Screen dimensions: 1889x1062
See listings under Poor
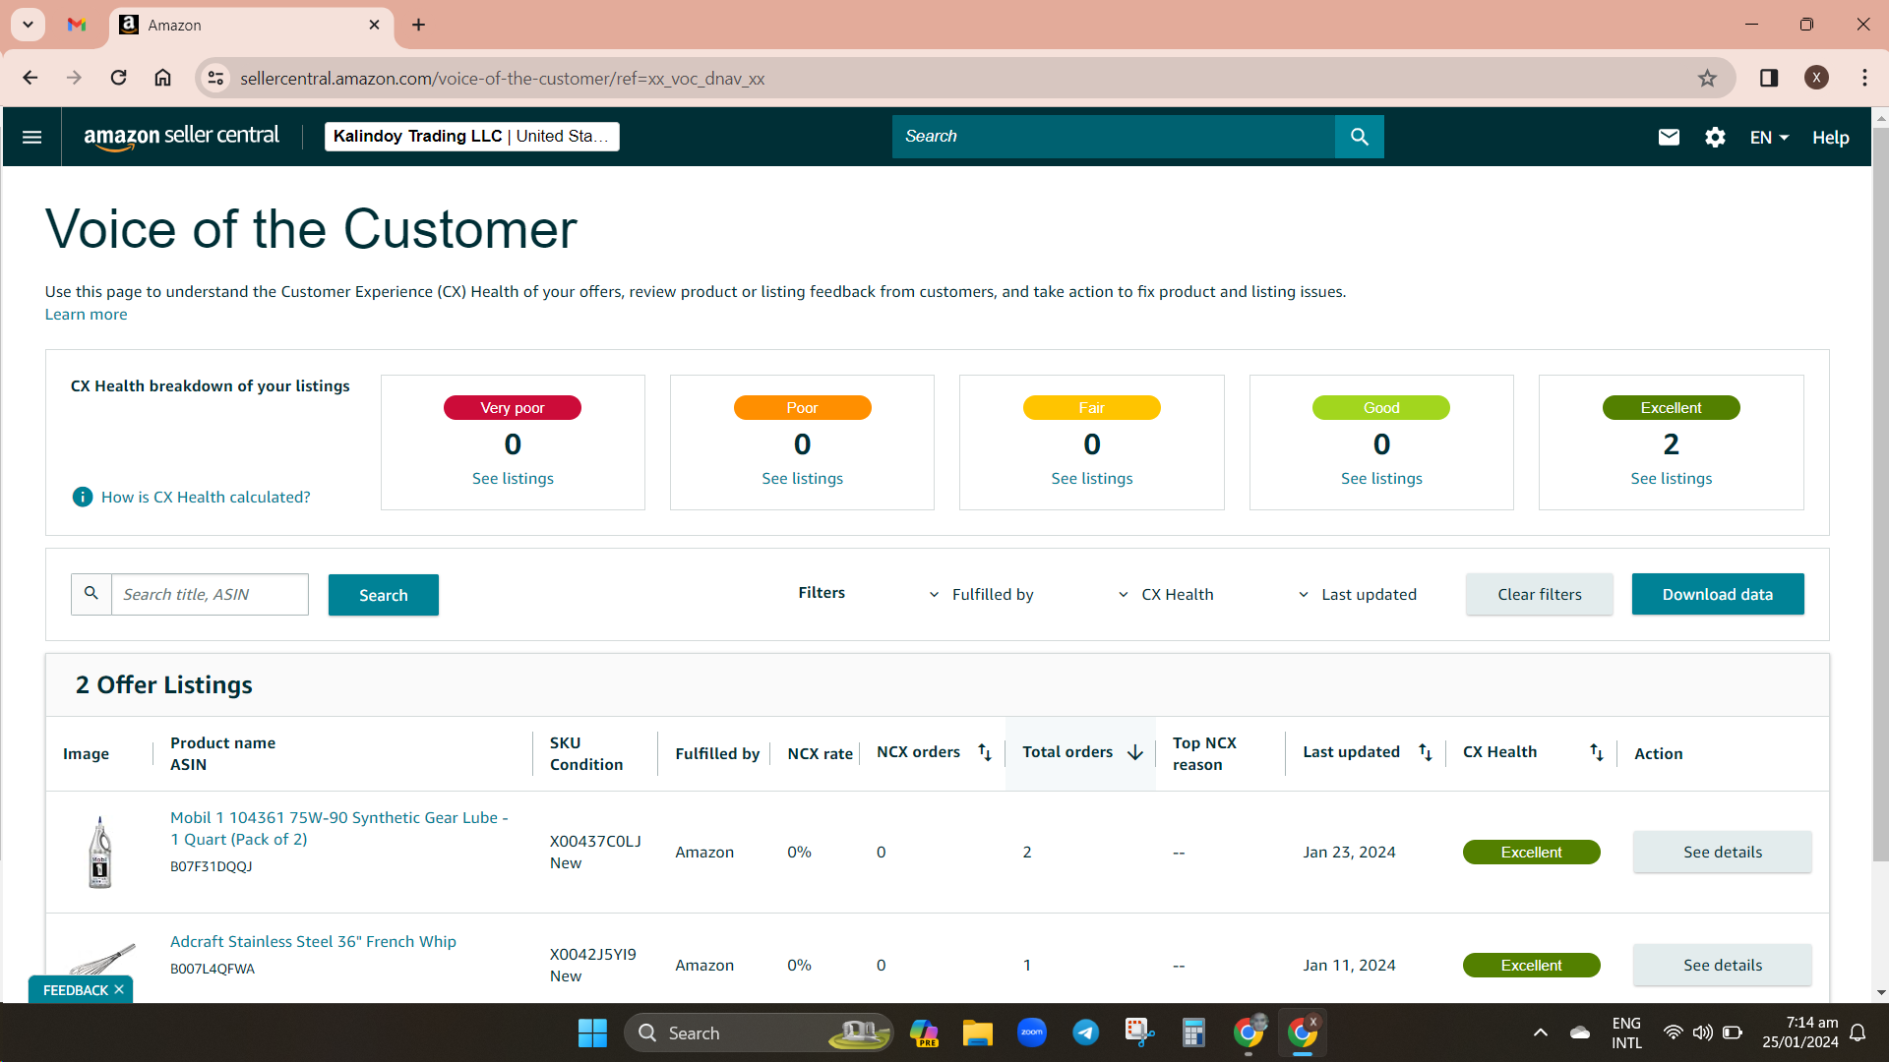pos(802,479)
